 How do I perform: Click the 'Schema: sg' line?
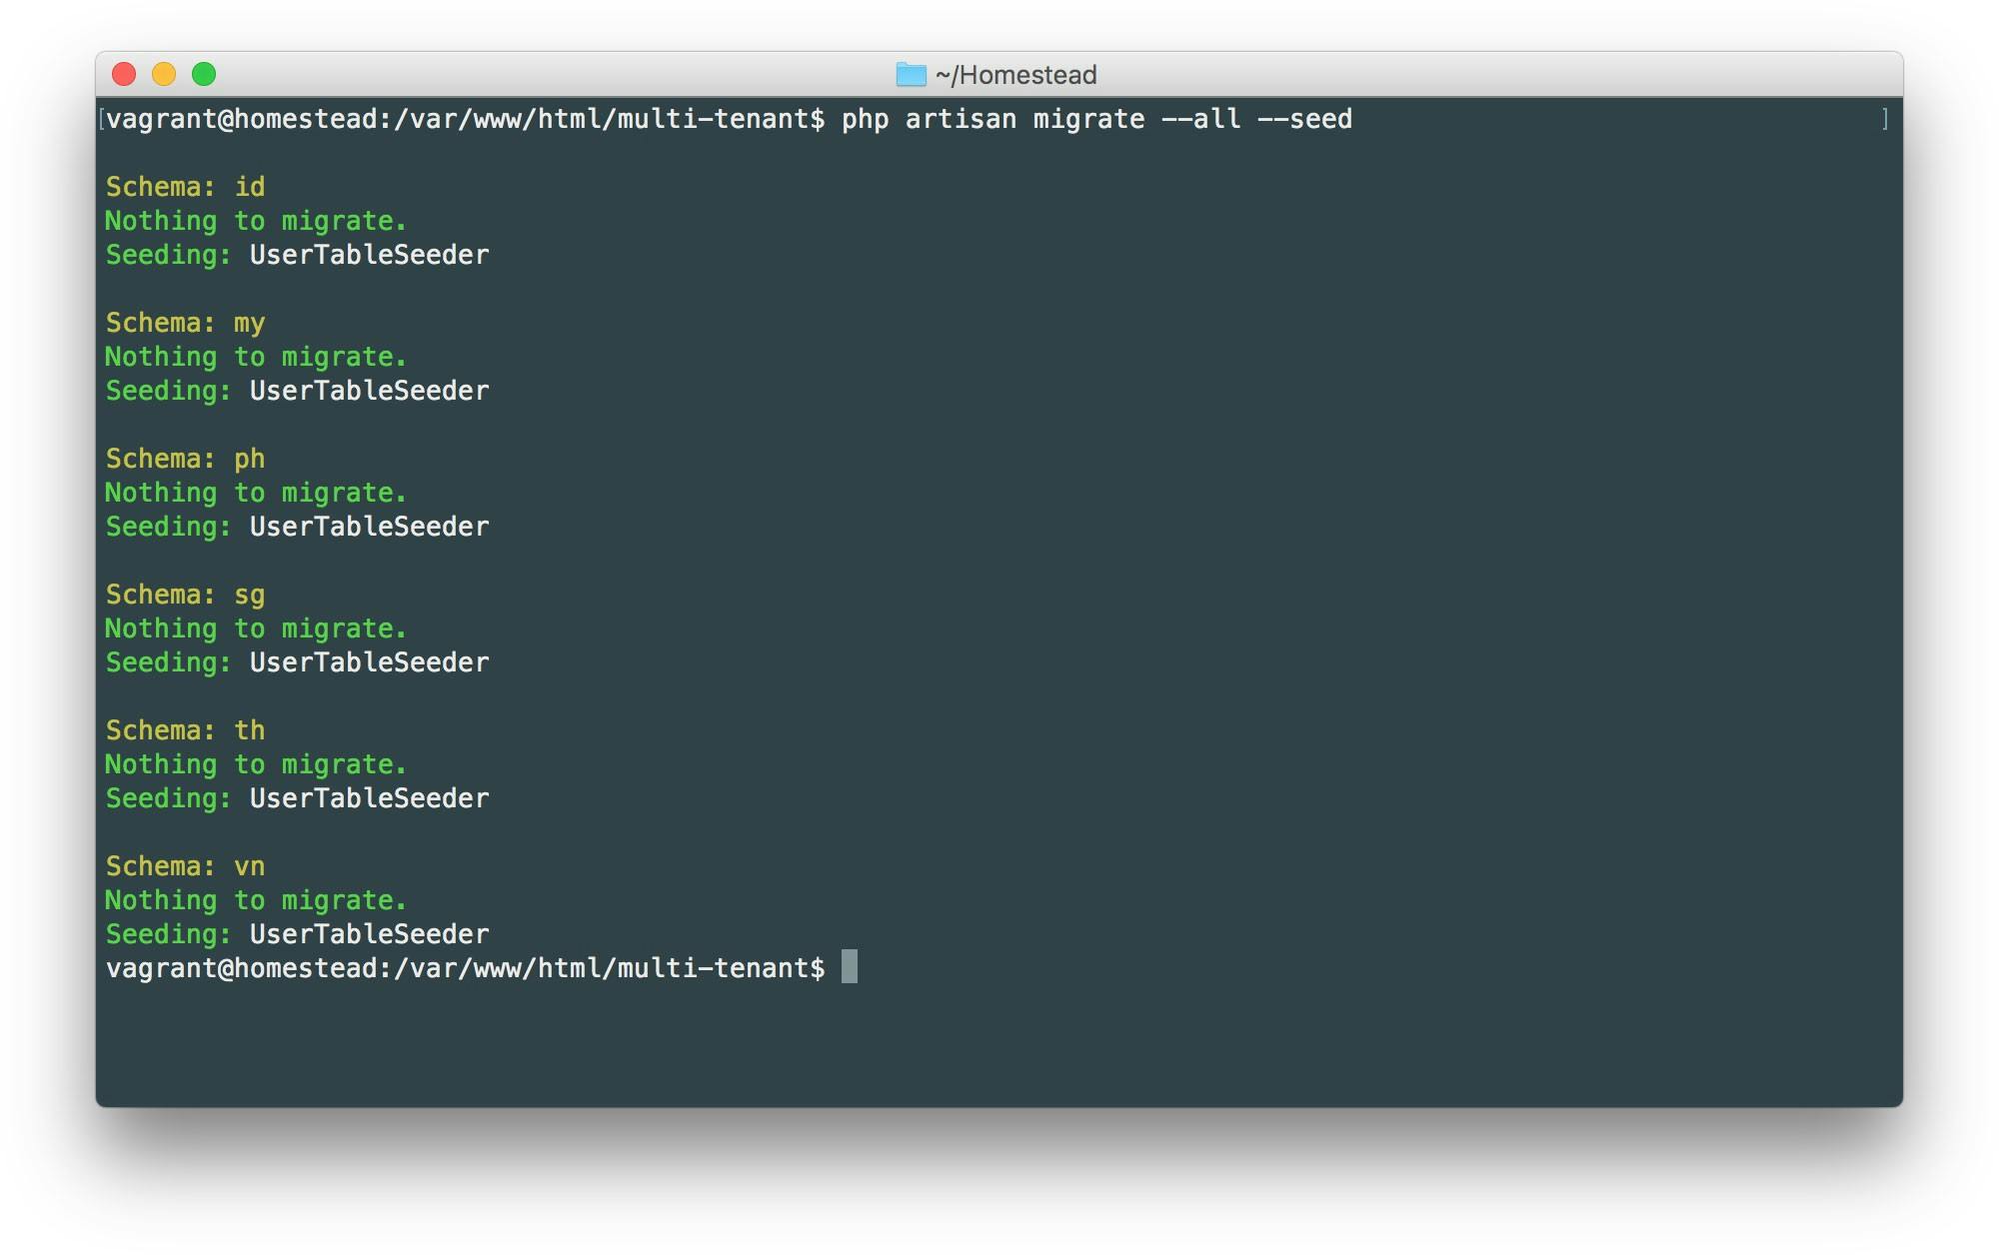[x=186, y=595]
